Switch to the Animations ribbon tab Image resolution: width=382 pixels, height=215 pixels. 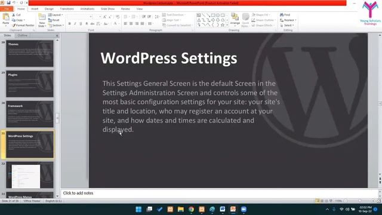(87, 9)
